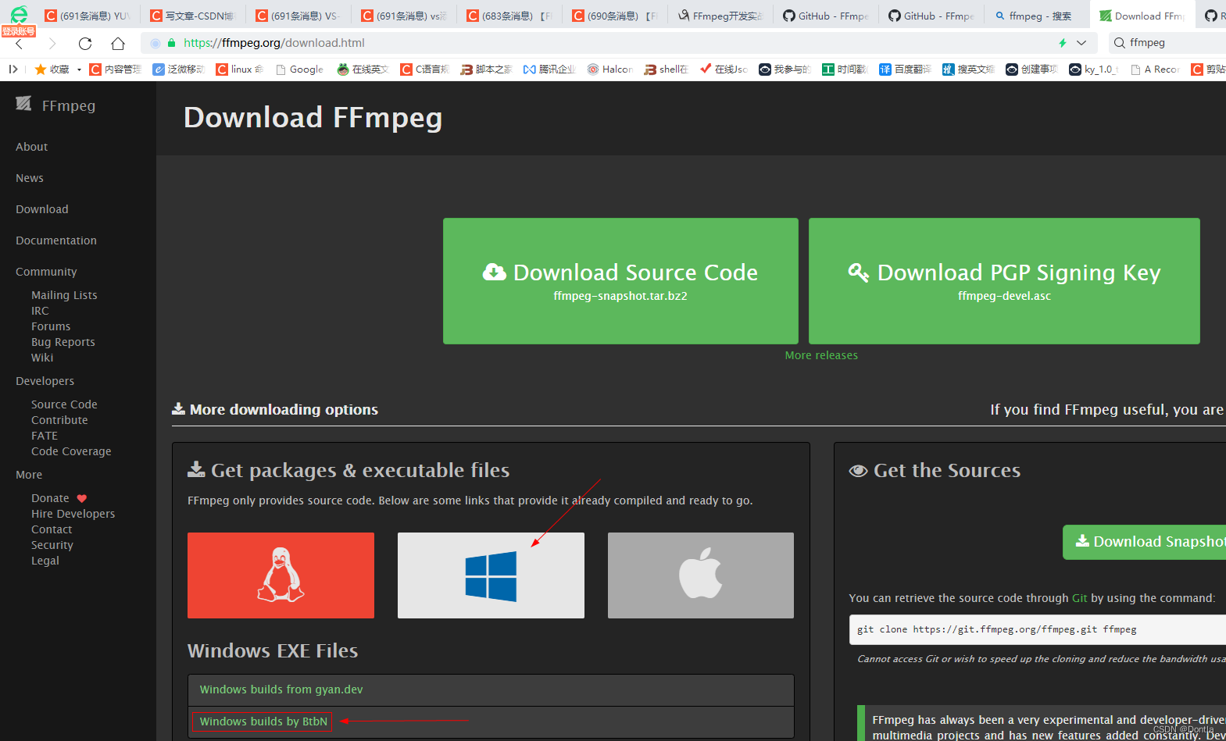Reload the page with refresh icon
Screen dimensions: 1226x741
pos(85,43)
